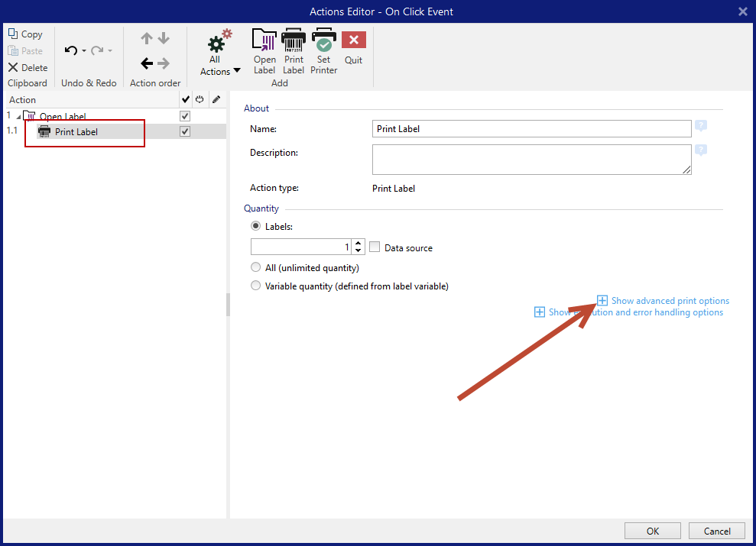The image size is (756, 546).
Task: Click the OK button
Action: (x=652, y=531)
